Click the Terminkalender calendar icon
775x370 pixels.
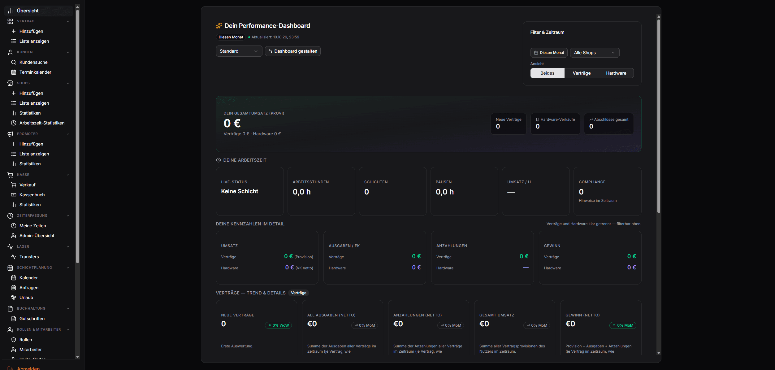[x=14, y=72]
